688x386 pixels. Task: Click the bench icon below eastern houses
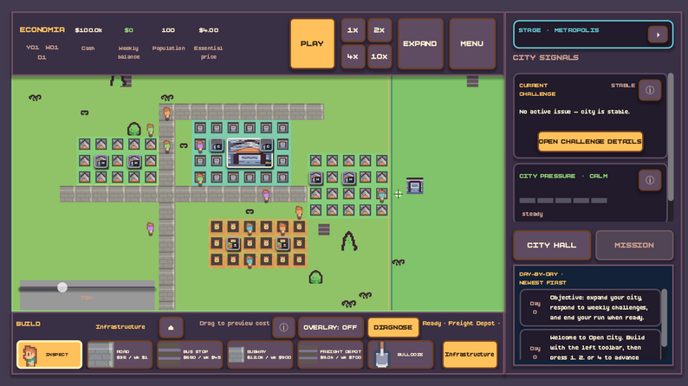click(x=324, y=229)
